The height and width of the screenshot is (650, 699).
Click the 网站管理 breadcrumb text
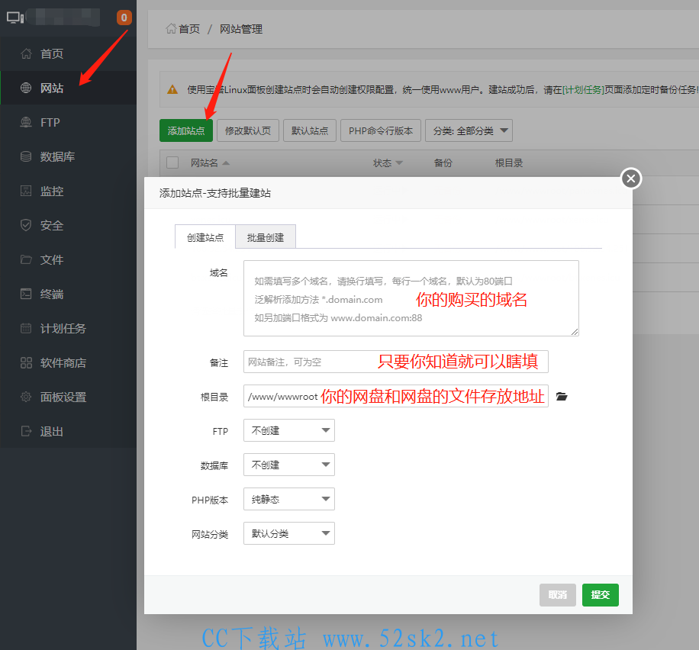pos(240,29)
